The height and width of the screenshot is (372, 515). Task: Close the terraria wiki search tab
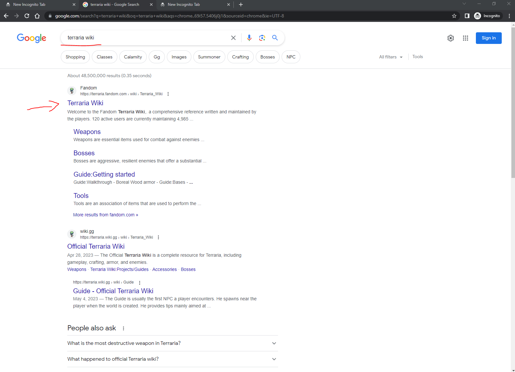(x=151, y=5)
